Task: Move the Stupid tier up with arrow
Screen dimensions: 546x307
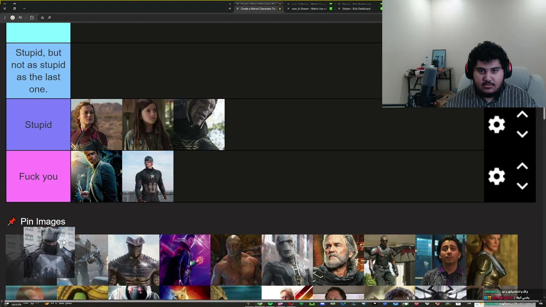Action: (522, 115)
